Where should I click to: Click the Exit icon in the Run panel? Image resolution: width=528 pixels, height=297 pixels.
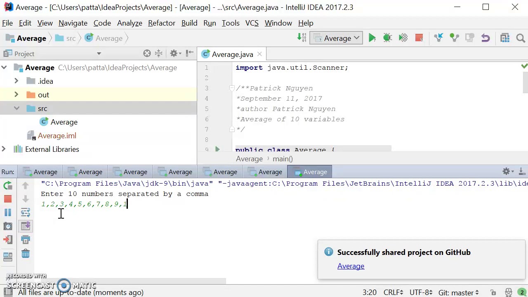(x=8, y=240)
